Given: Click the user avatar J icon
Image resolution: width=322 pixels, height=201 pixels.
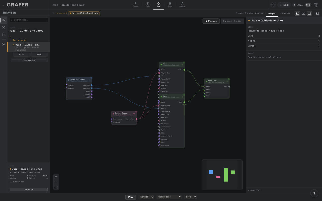Looking at the screenshot, I should [x=294, y=5].
